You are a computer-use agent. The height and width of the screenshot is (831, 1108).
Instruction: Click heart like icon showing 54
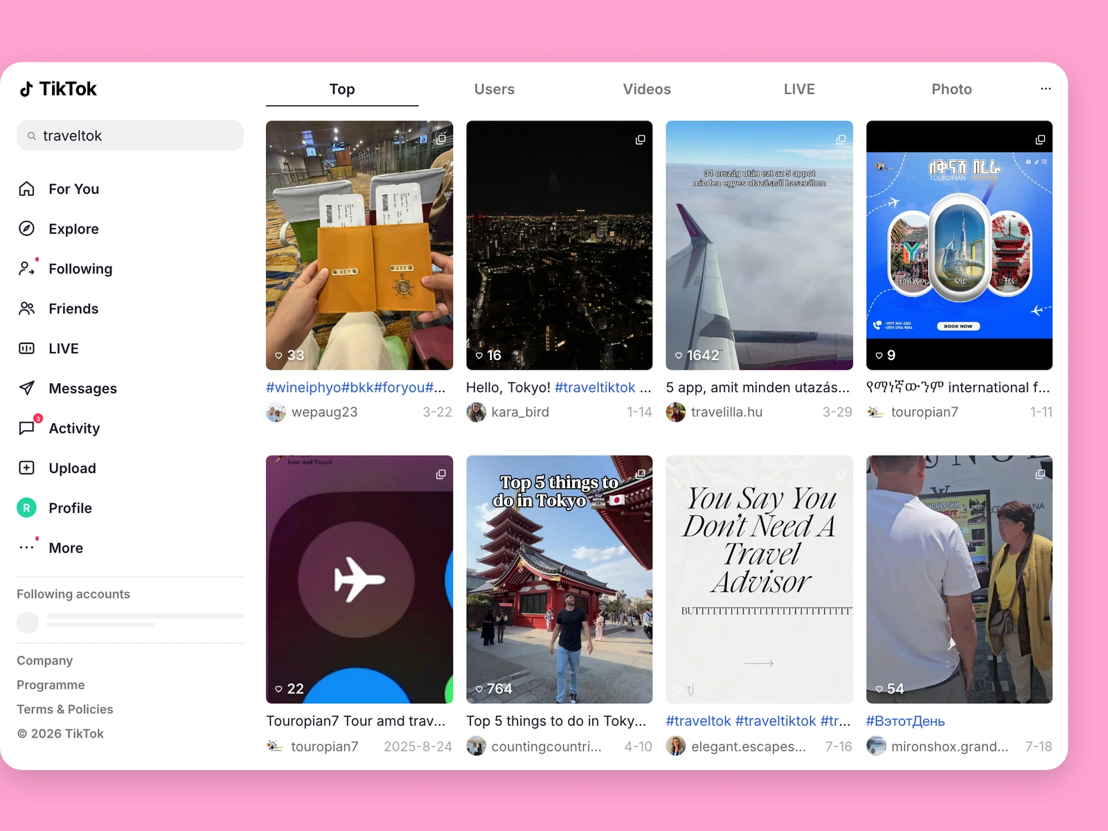tap(879, 689)
